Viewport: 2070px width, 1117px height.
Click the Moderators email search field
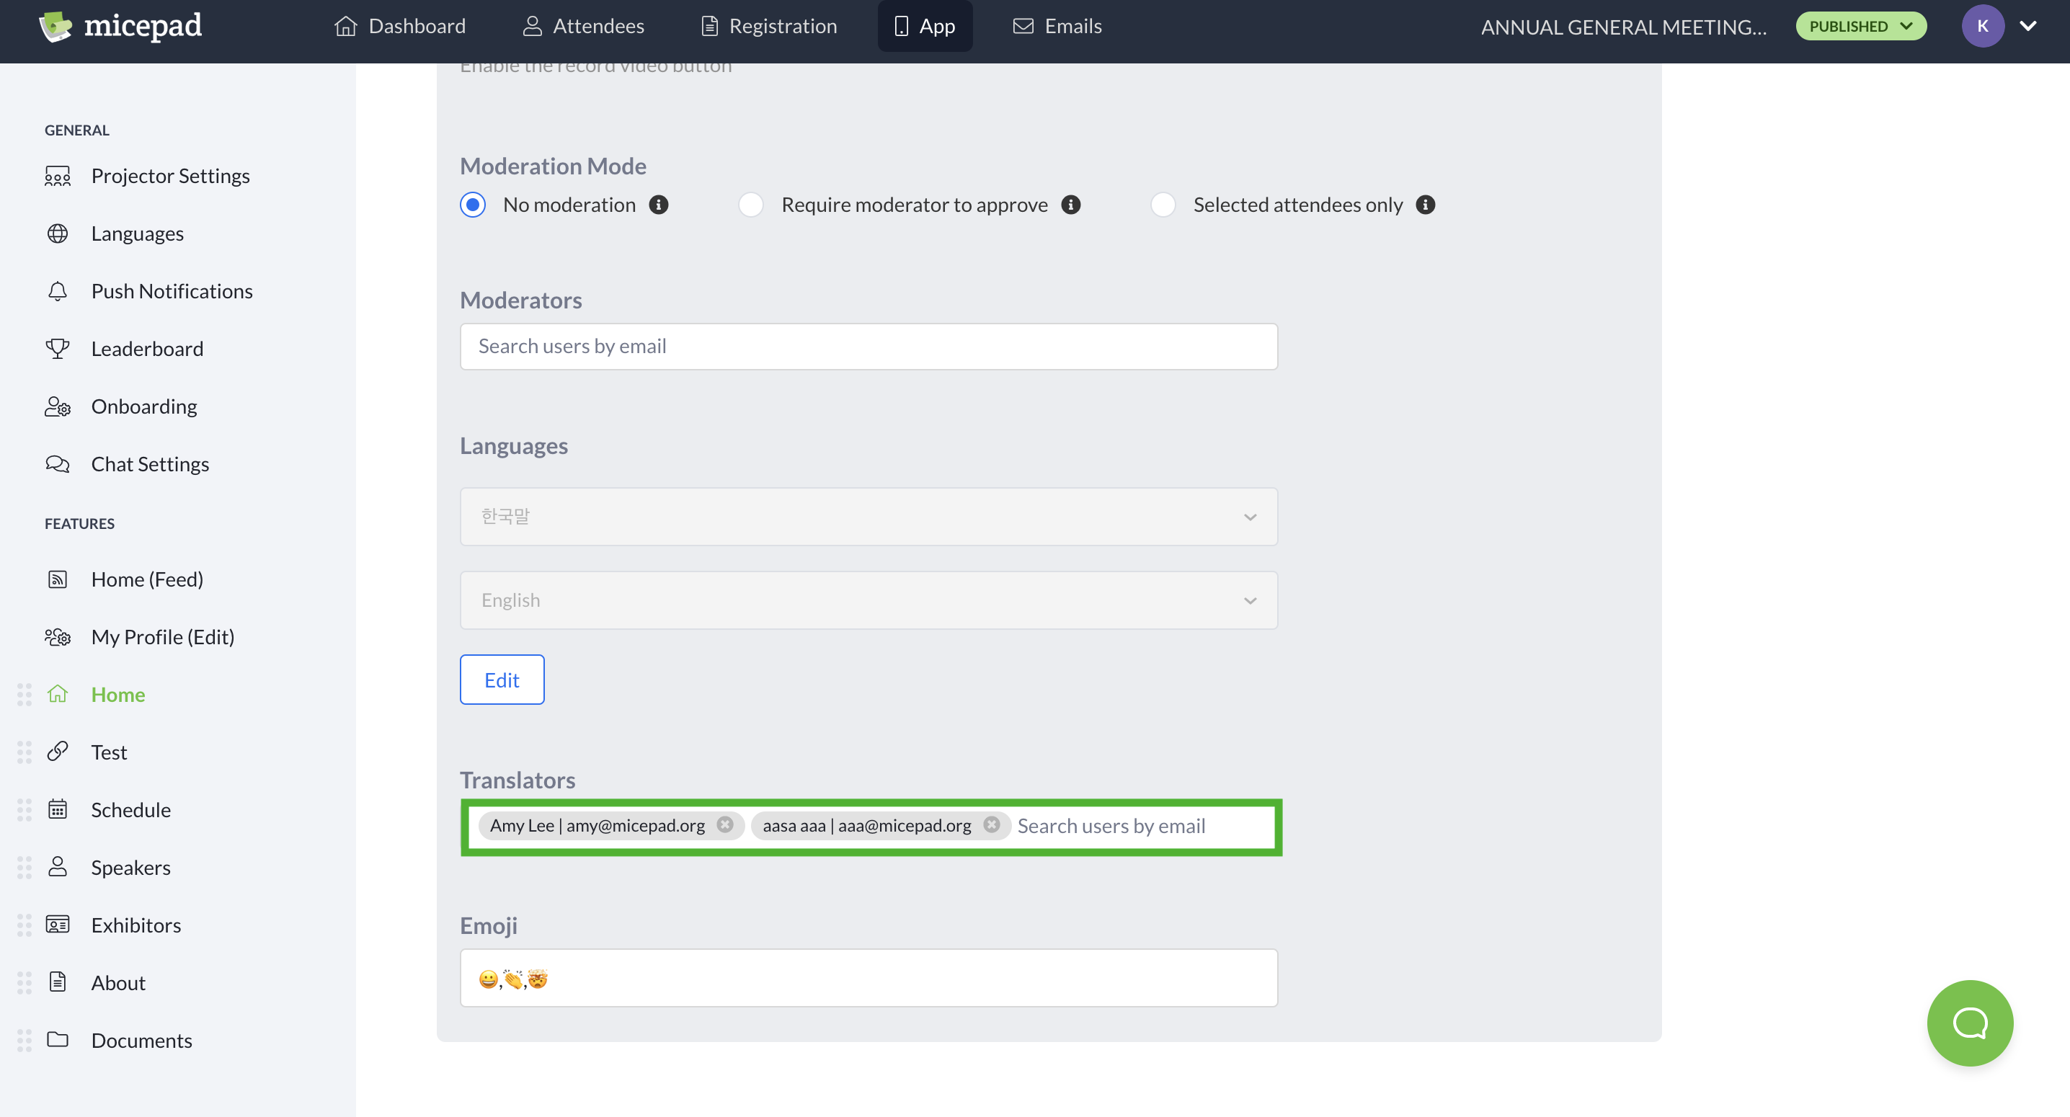click(868, 347)
